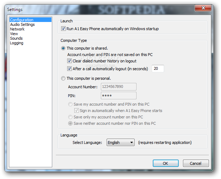The image size is (221, 179).
Task: Click the PIN input field
Action: point(119,96)
